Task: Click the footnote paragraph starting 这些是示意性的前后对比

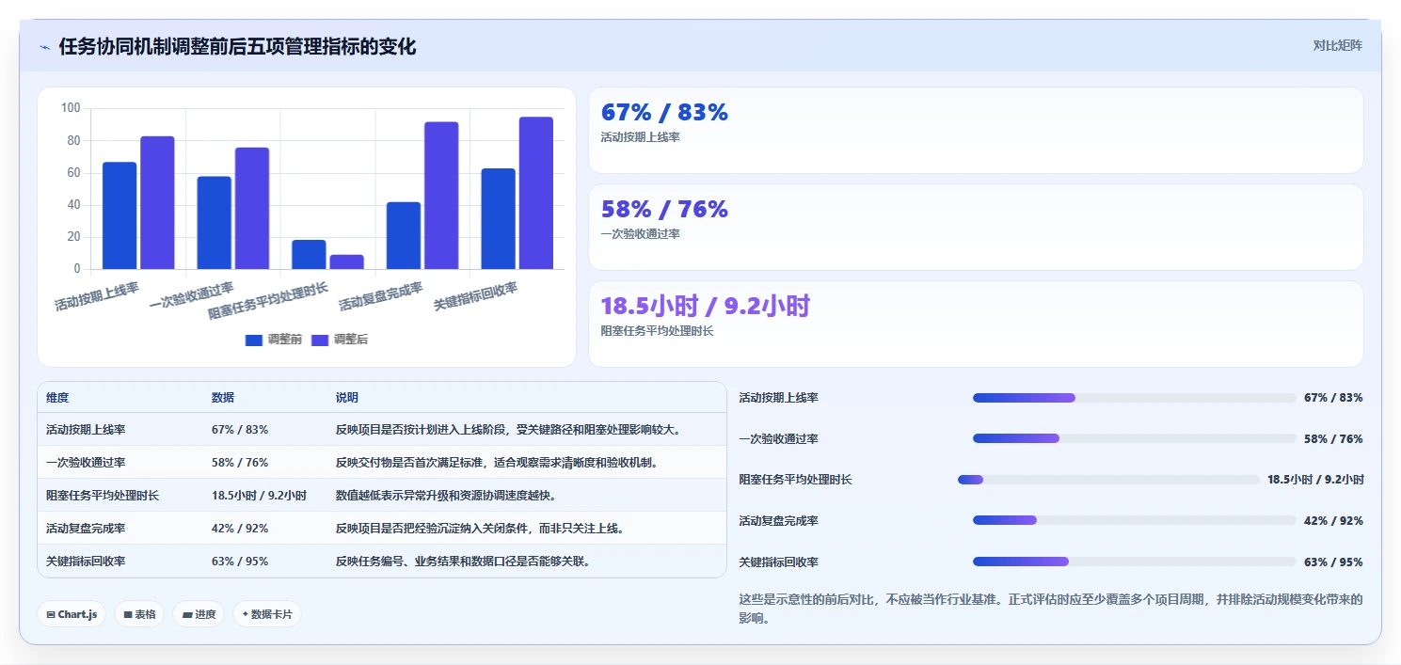Action: click(x=1051, y=610)
